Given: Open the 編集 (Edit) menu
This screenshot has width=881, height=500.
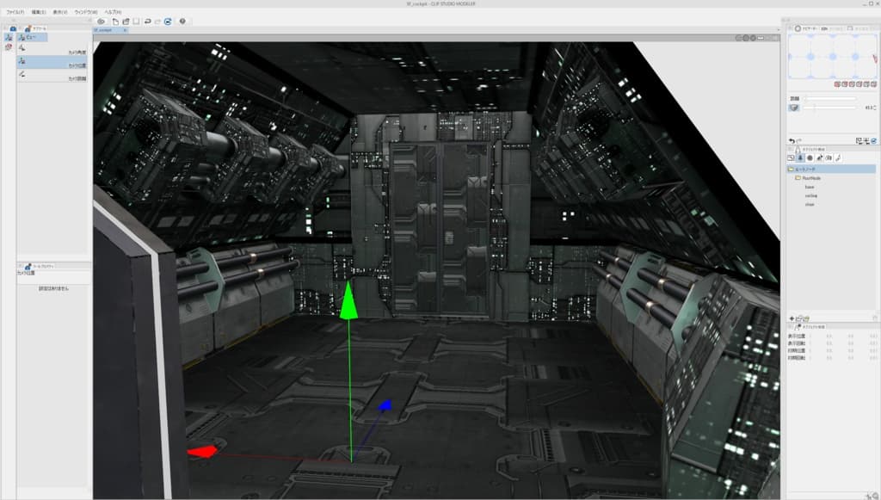Looking at the screenshot, I should (38, 12).
